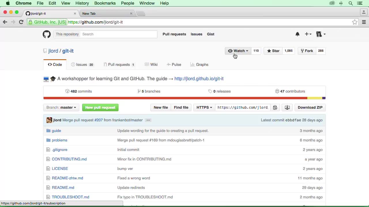
Task: Open Issues in top navigation
Action: pyautogui.click(x=196, y=34)
